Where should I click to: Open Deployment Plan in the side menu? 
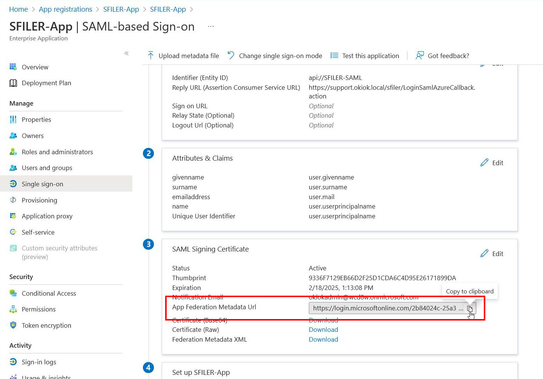(46, 83)
